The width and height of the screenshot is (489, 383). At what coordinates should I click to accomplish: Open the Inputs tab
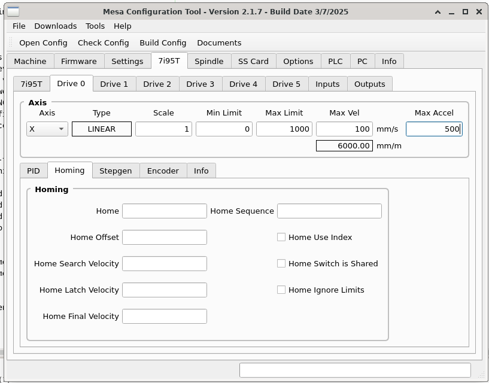[x=327, y=84]
